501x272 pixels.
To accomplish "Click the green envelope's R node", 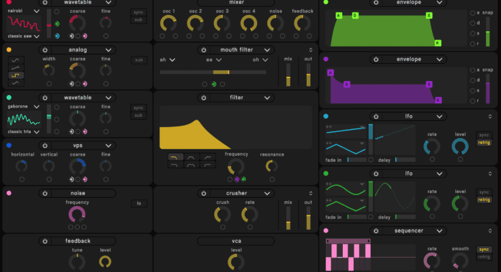I will 438,43.
